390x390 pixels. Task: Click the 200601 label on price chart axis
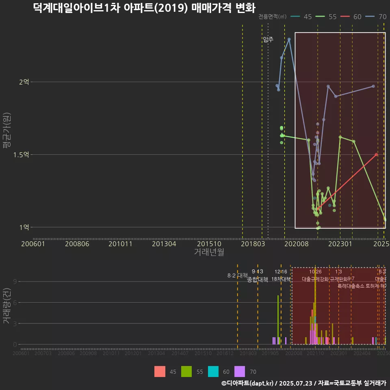click(x=33, y=244)
